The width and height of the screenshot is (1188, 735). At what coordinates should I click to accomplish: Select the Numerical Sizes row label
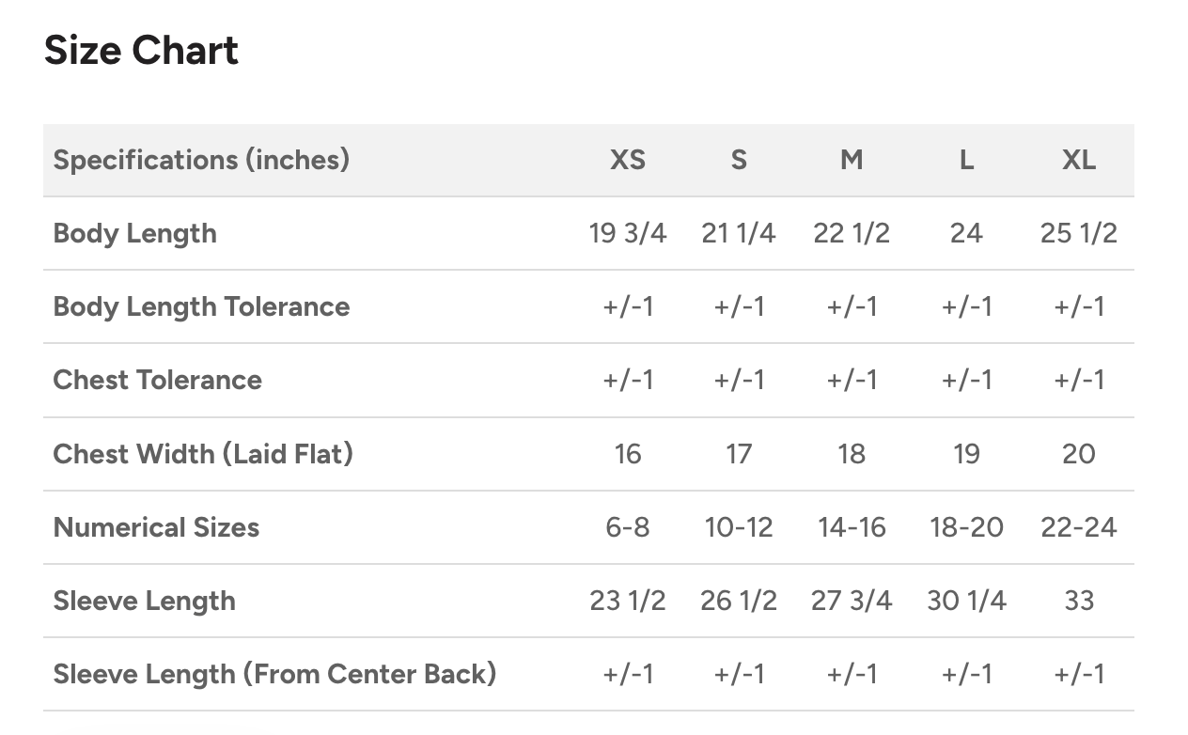pos(156,527)
